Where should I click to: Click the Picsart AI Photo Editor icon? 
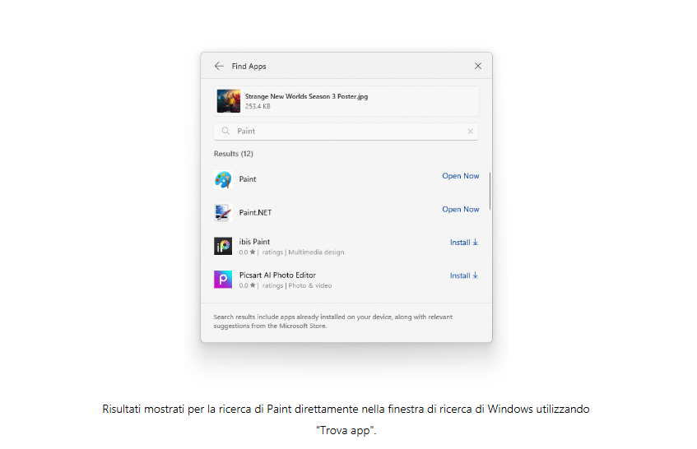point(223,280)
